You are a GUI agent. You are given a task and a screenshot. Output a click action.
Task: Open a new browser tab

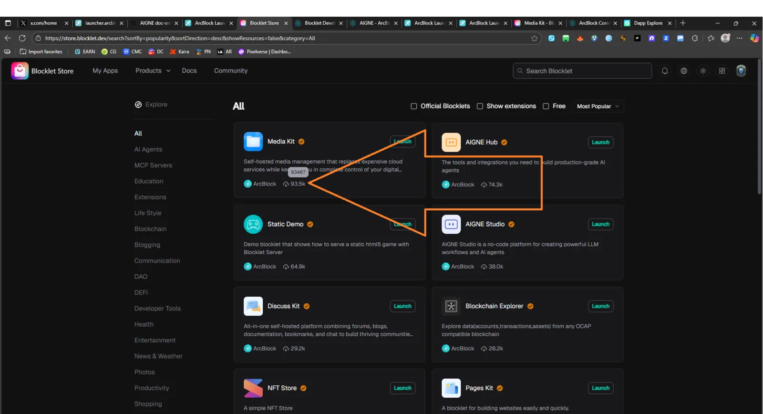[683, 23]
